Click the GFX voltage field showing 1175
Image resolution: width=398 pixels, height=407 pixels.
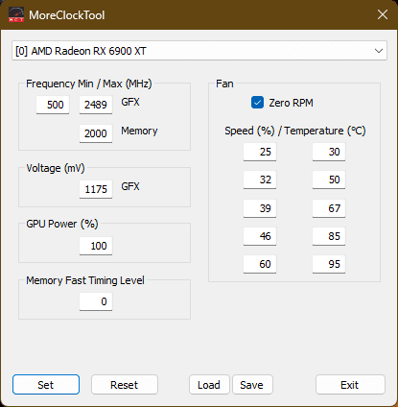(96, 189)
